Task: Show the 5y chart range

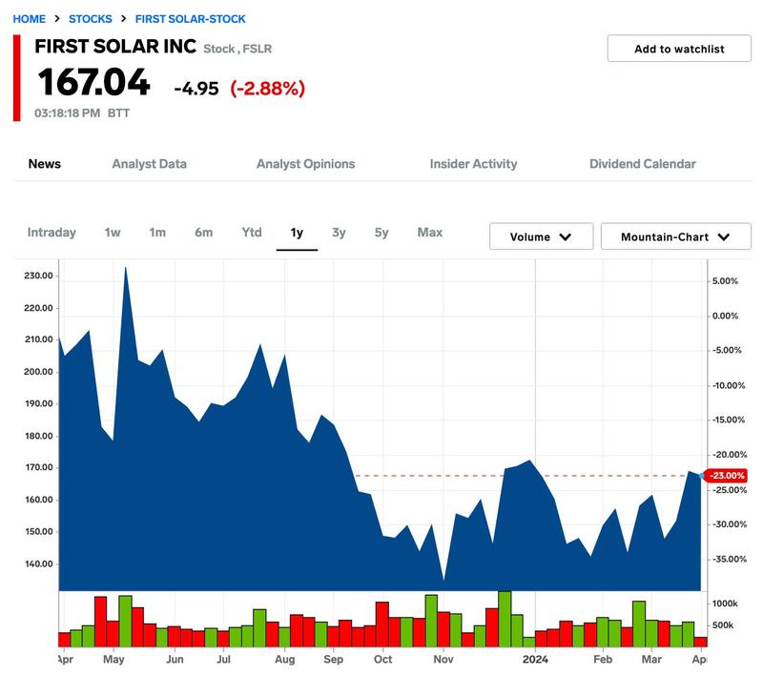Action: pos(381,233)
